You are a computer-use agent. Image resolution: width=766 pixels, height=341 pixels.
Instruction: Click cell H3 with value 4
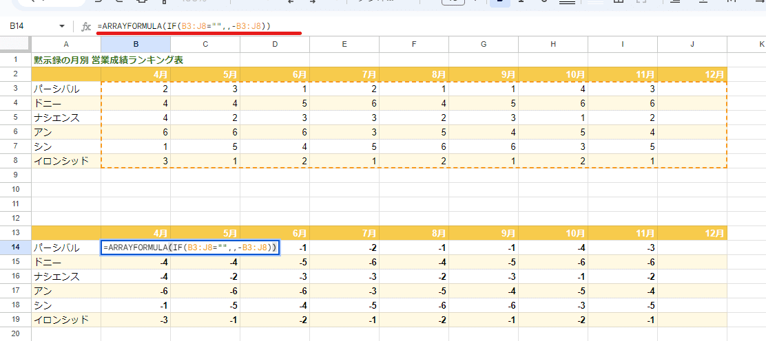point(554,89)
